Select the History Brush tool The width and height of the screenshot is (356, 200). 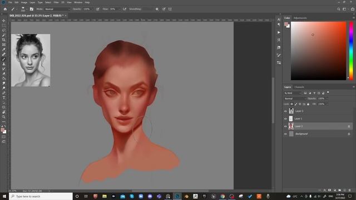click(x=4, y=69)
